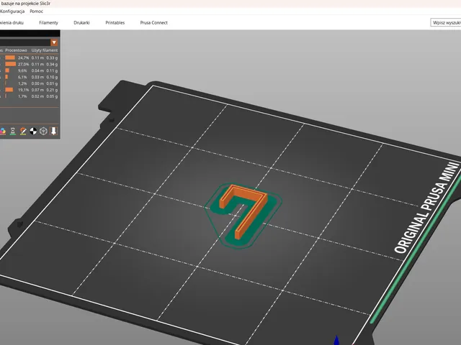
Task: Click the Procentowo column header
Action: (16, 50)
